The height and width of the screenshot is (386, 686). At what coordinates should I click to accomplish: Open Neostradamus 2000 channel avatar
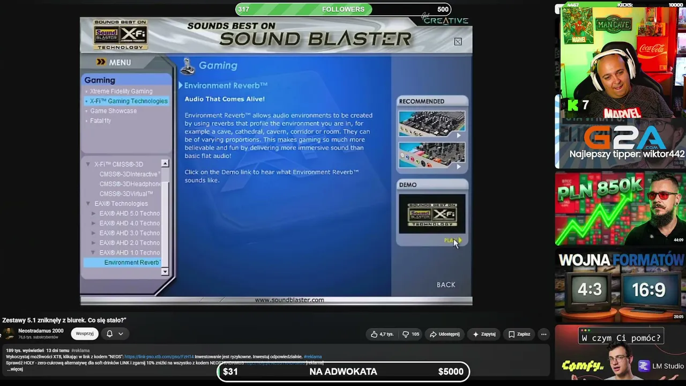tap(9, 333)
